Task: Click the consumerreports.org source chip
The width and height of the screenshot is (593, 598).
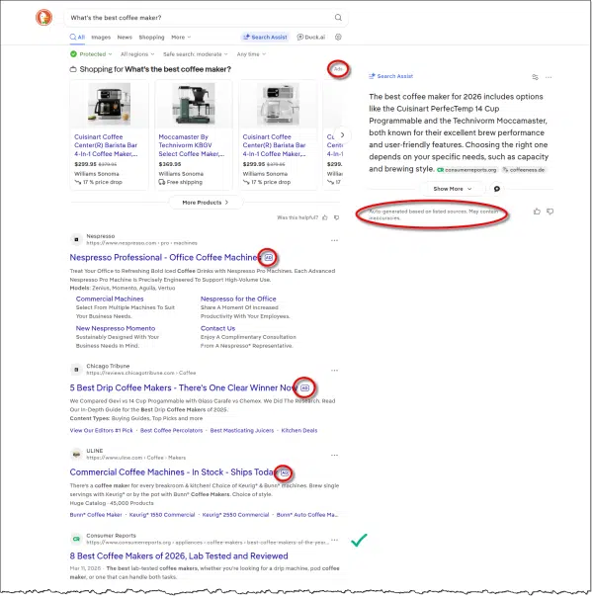Action: click(x=466, y=170)
